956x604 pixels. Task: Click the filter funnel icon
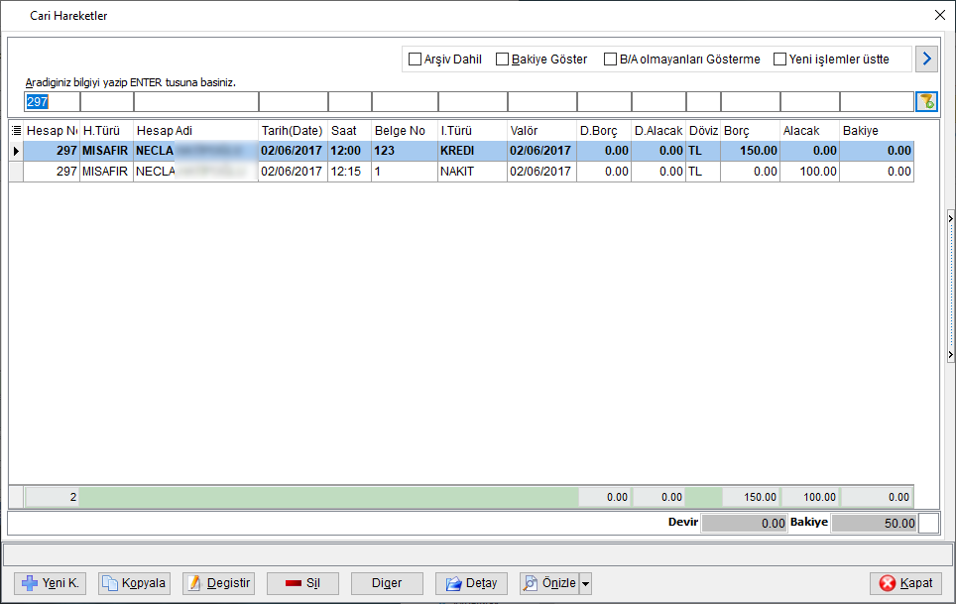pyautogui.click(x=926, y=102)
